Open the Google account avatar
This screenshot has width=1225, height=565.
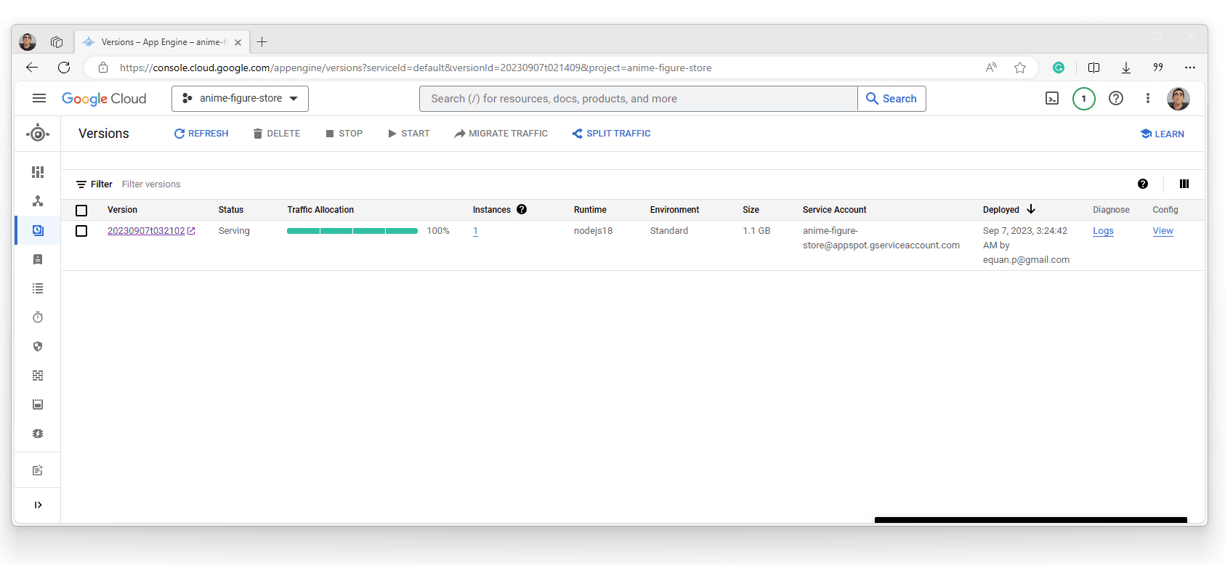pyautogui.click(x=1178, y=99)
